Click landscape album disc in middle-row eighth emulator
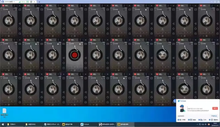 (163, 55)
